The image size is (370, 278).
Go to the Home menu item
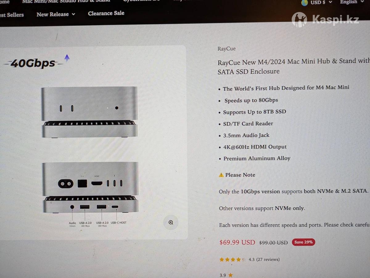click(5, 2)
